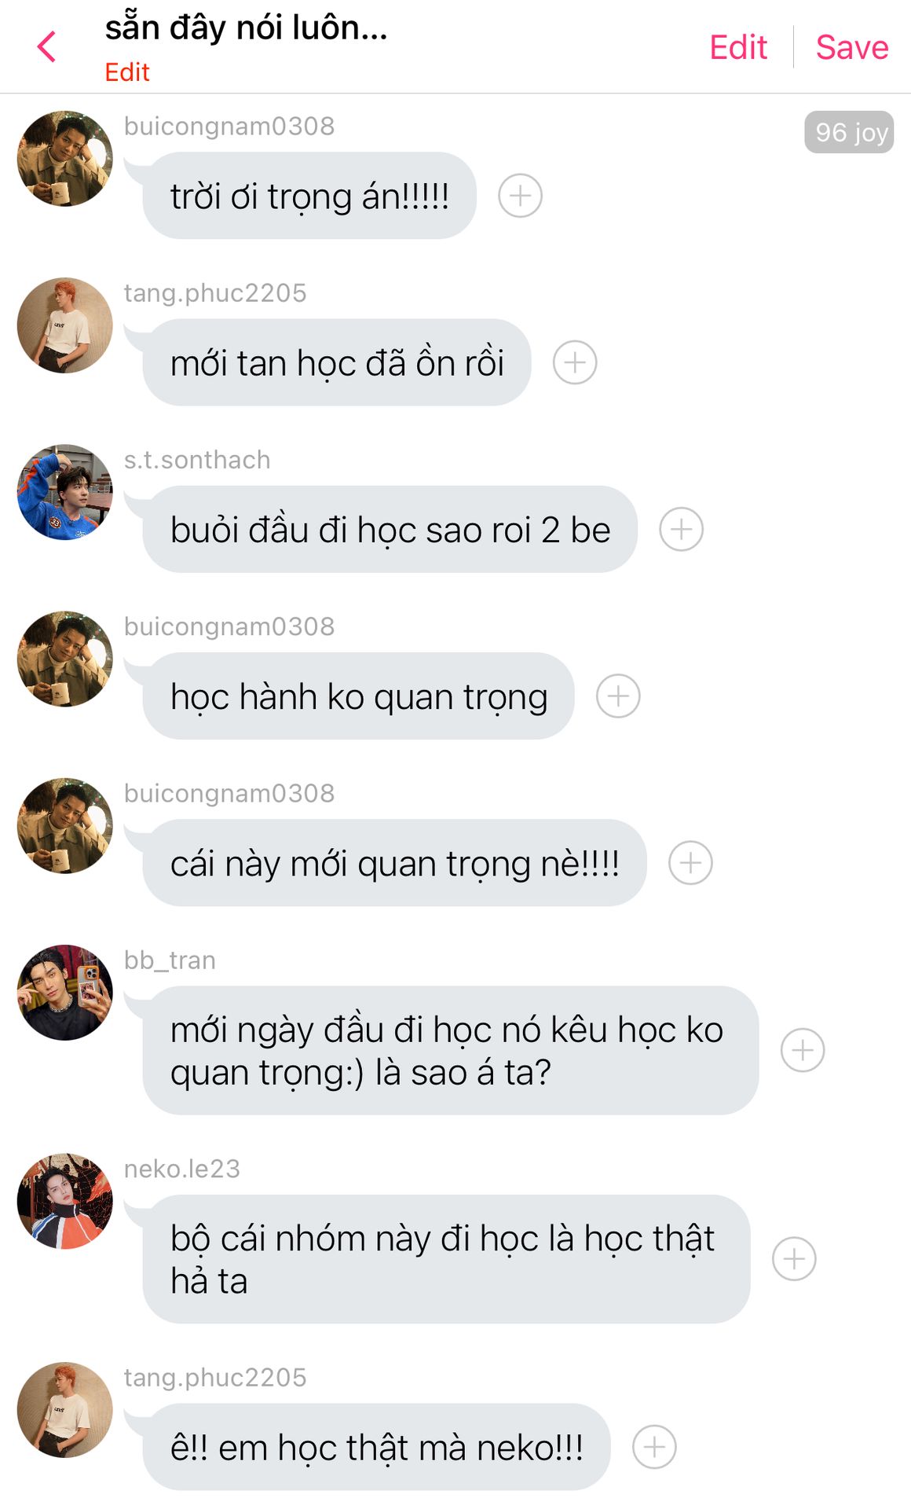The image size is (911, 1509).
Task: Open s.t.sonthach's profile avatar
Action: click(65, 492)
